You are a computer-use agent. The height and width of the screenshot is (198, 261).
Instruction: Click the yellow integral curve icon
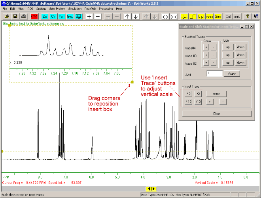tap(193, 17)
